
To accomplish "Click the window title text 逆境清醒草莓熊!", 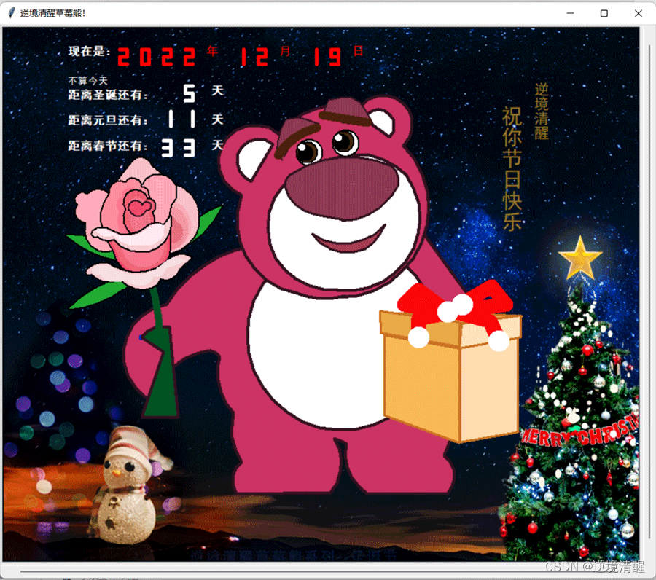I will point(52,13).
